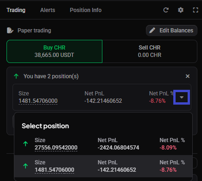Switch to the Trading tab
202x181 pixels.
[x=16, y=10]
